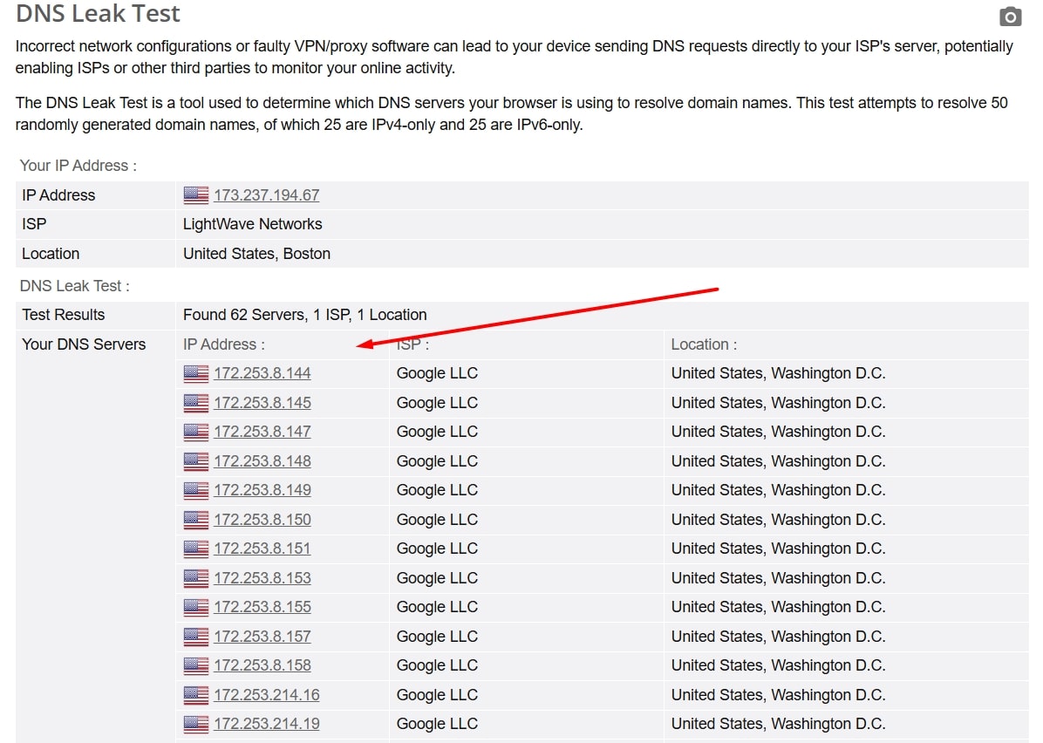Screen dimensions: 1043x743
Task: Open DNS server link 172.253.214.19
Action: 266,724
